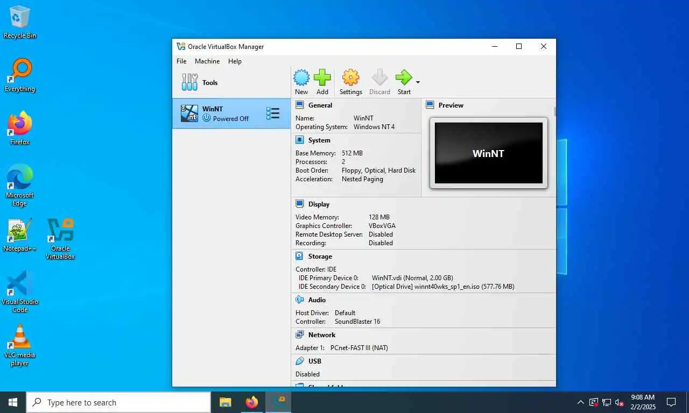Start the VM with the green arrow
The image size is (689, 413).
pos(404,78)
